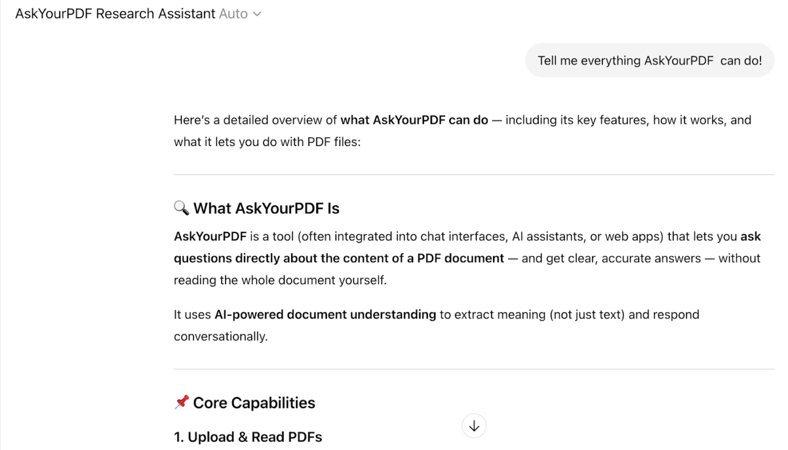Viewport: 788px width, 450px height.
Task: Click the bold what AskYourPDF can do phrase
Action: coord(414,120)
